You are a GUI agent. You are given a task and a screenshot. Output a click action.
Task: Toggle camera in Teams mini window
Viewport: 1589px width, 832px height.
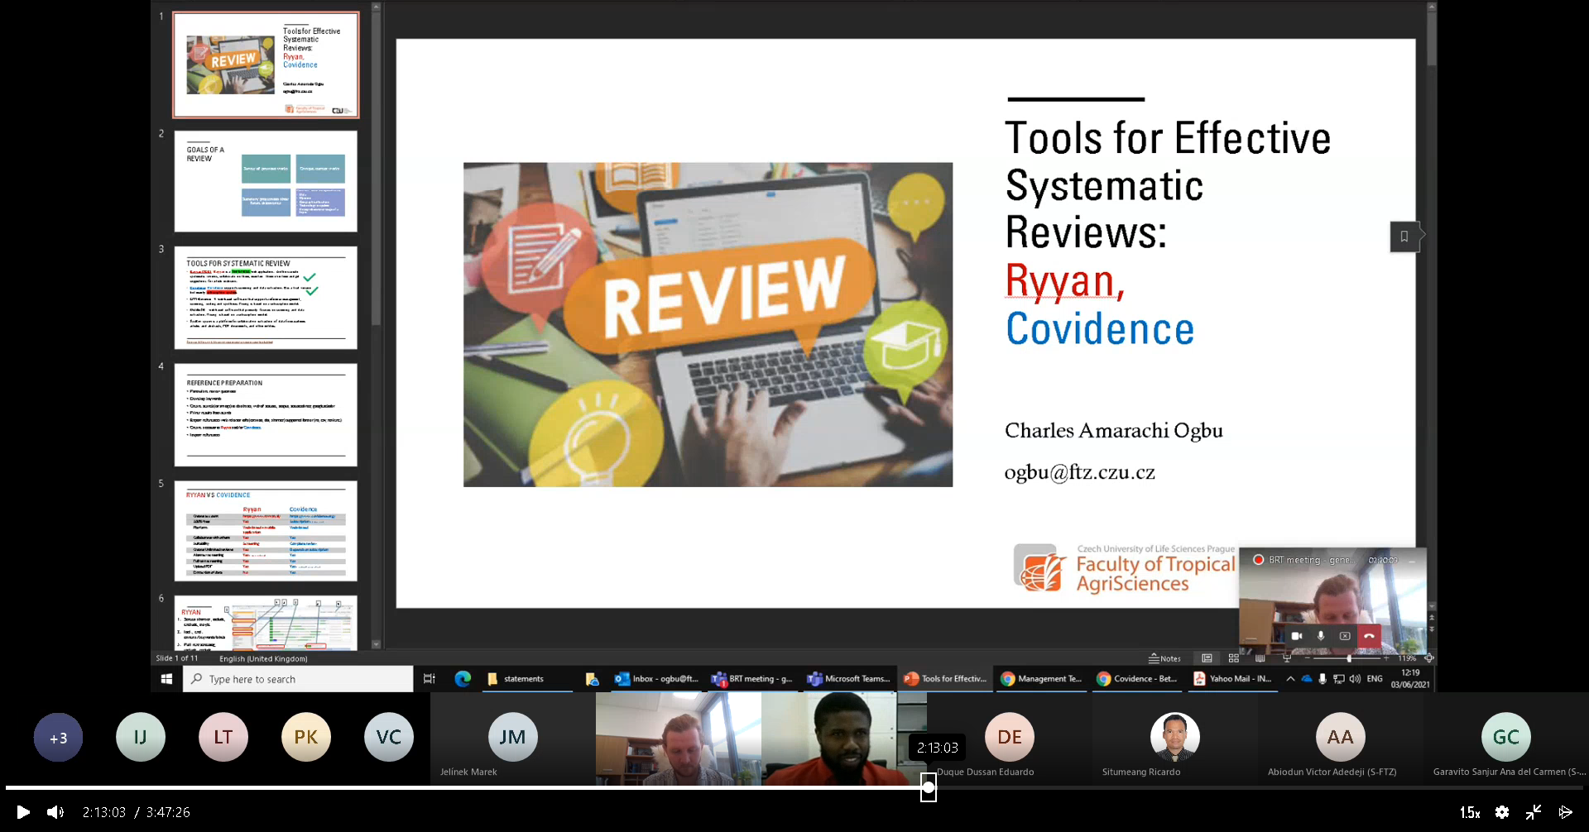[1297, 636]
